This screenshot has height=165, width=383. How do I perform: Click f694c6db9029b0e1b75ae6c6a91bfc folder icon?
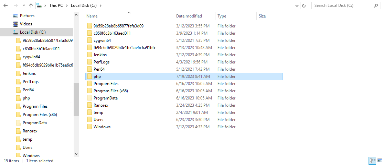coord(89,47)
